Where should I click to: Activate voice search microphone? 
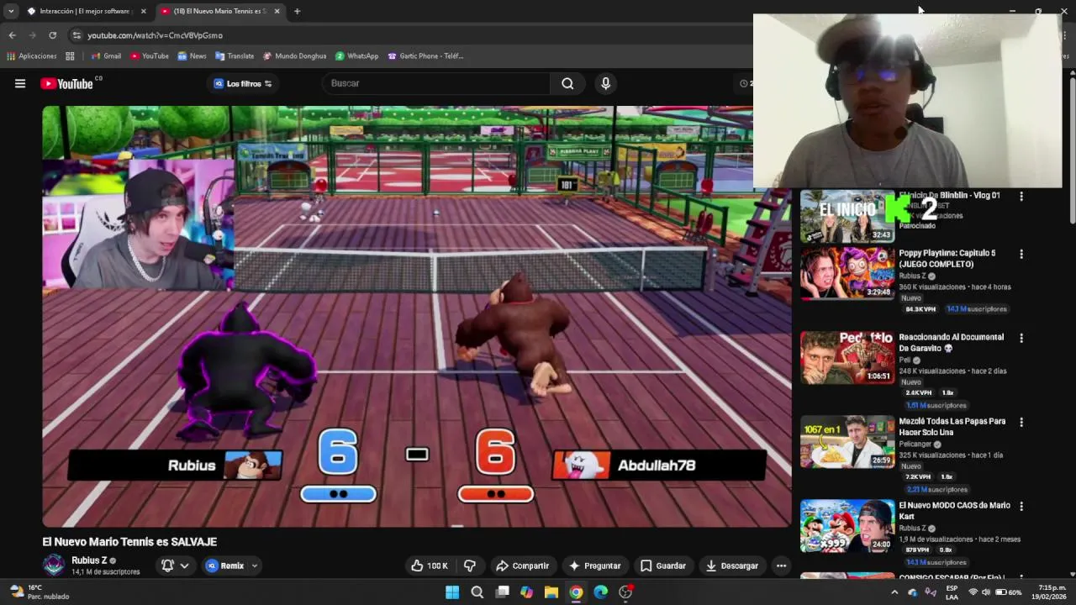point(605,83)
